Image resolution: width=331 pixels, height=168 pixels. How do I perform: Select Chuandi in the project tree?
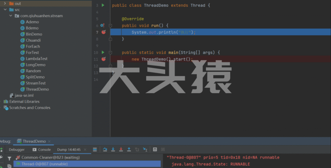(33, 40)
